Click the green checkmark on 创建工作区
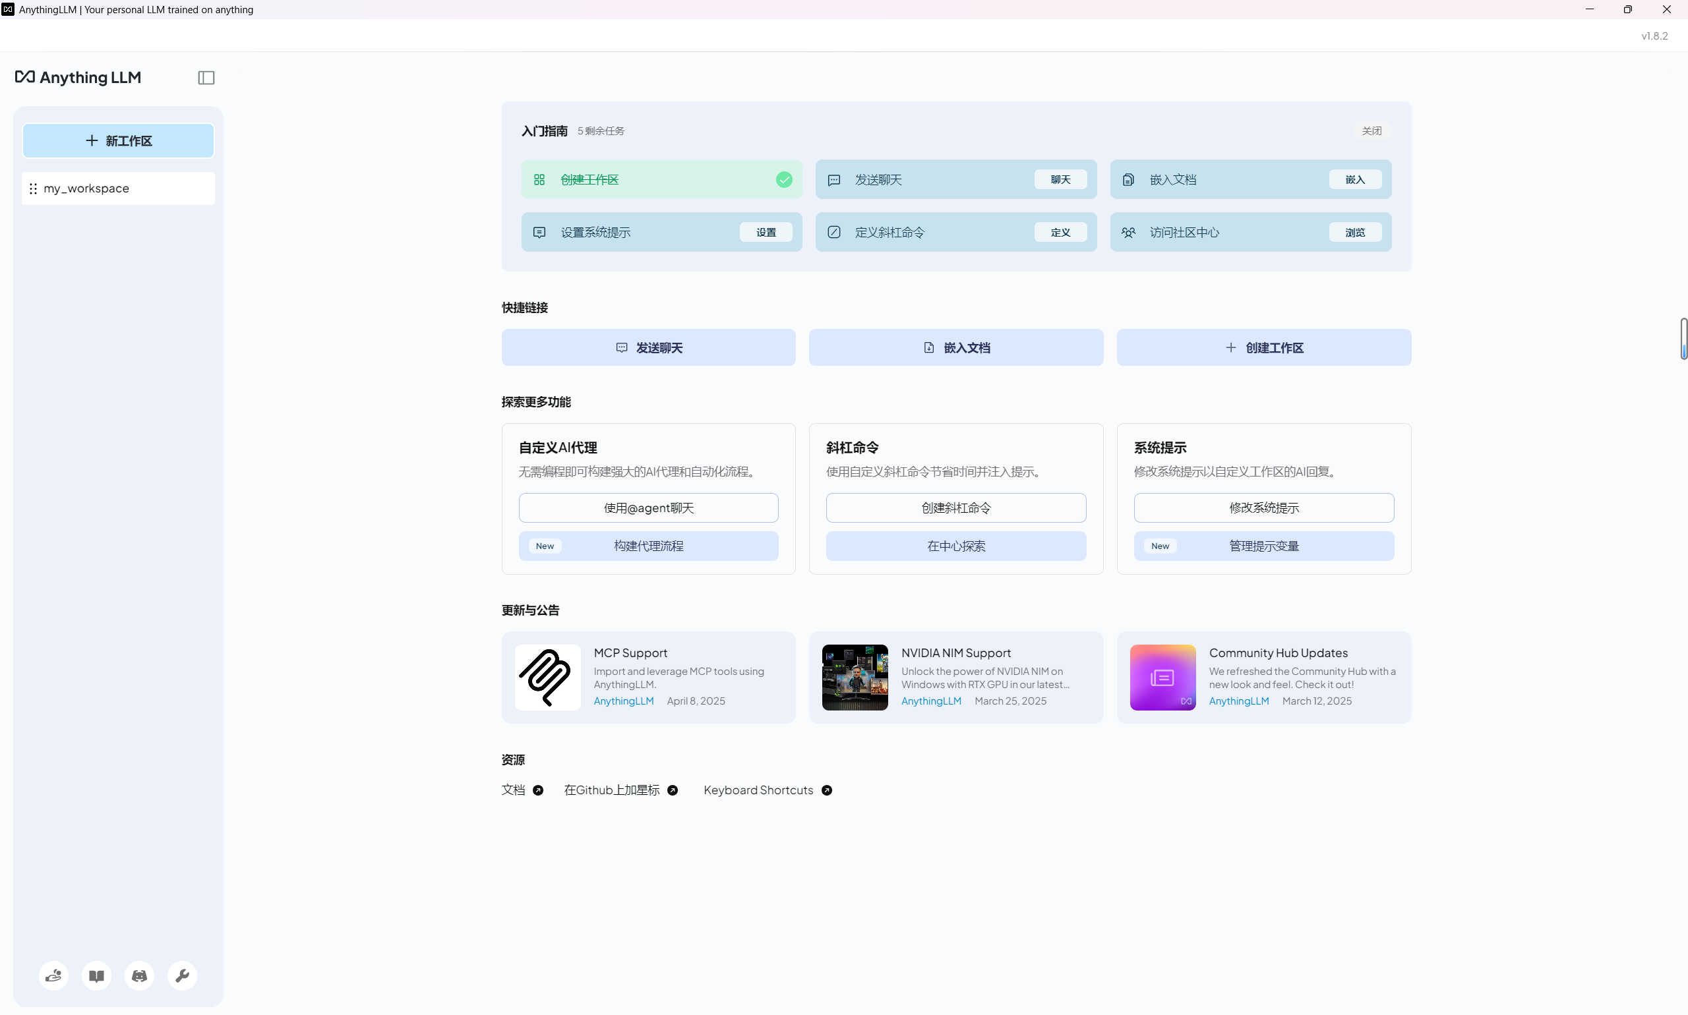Viewport: 1688px width, 1015px height. (x=784, y=180)
